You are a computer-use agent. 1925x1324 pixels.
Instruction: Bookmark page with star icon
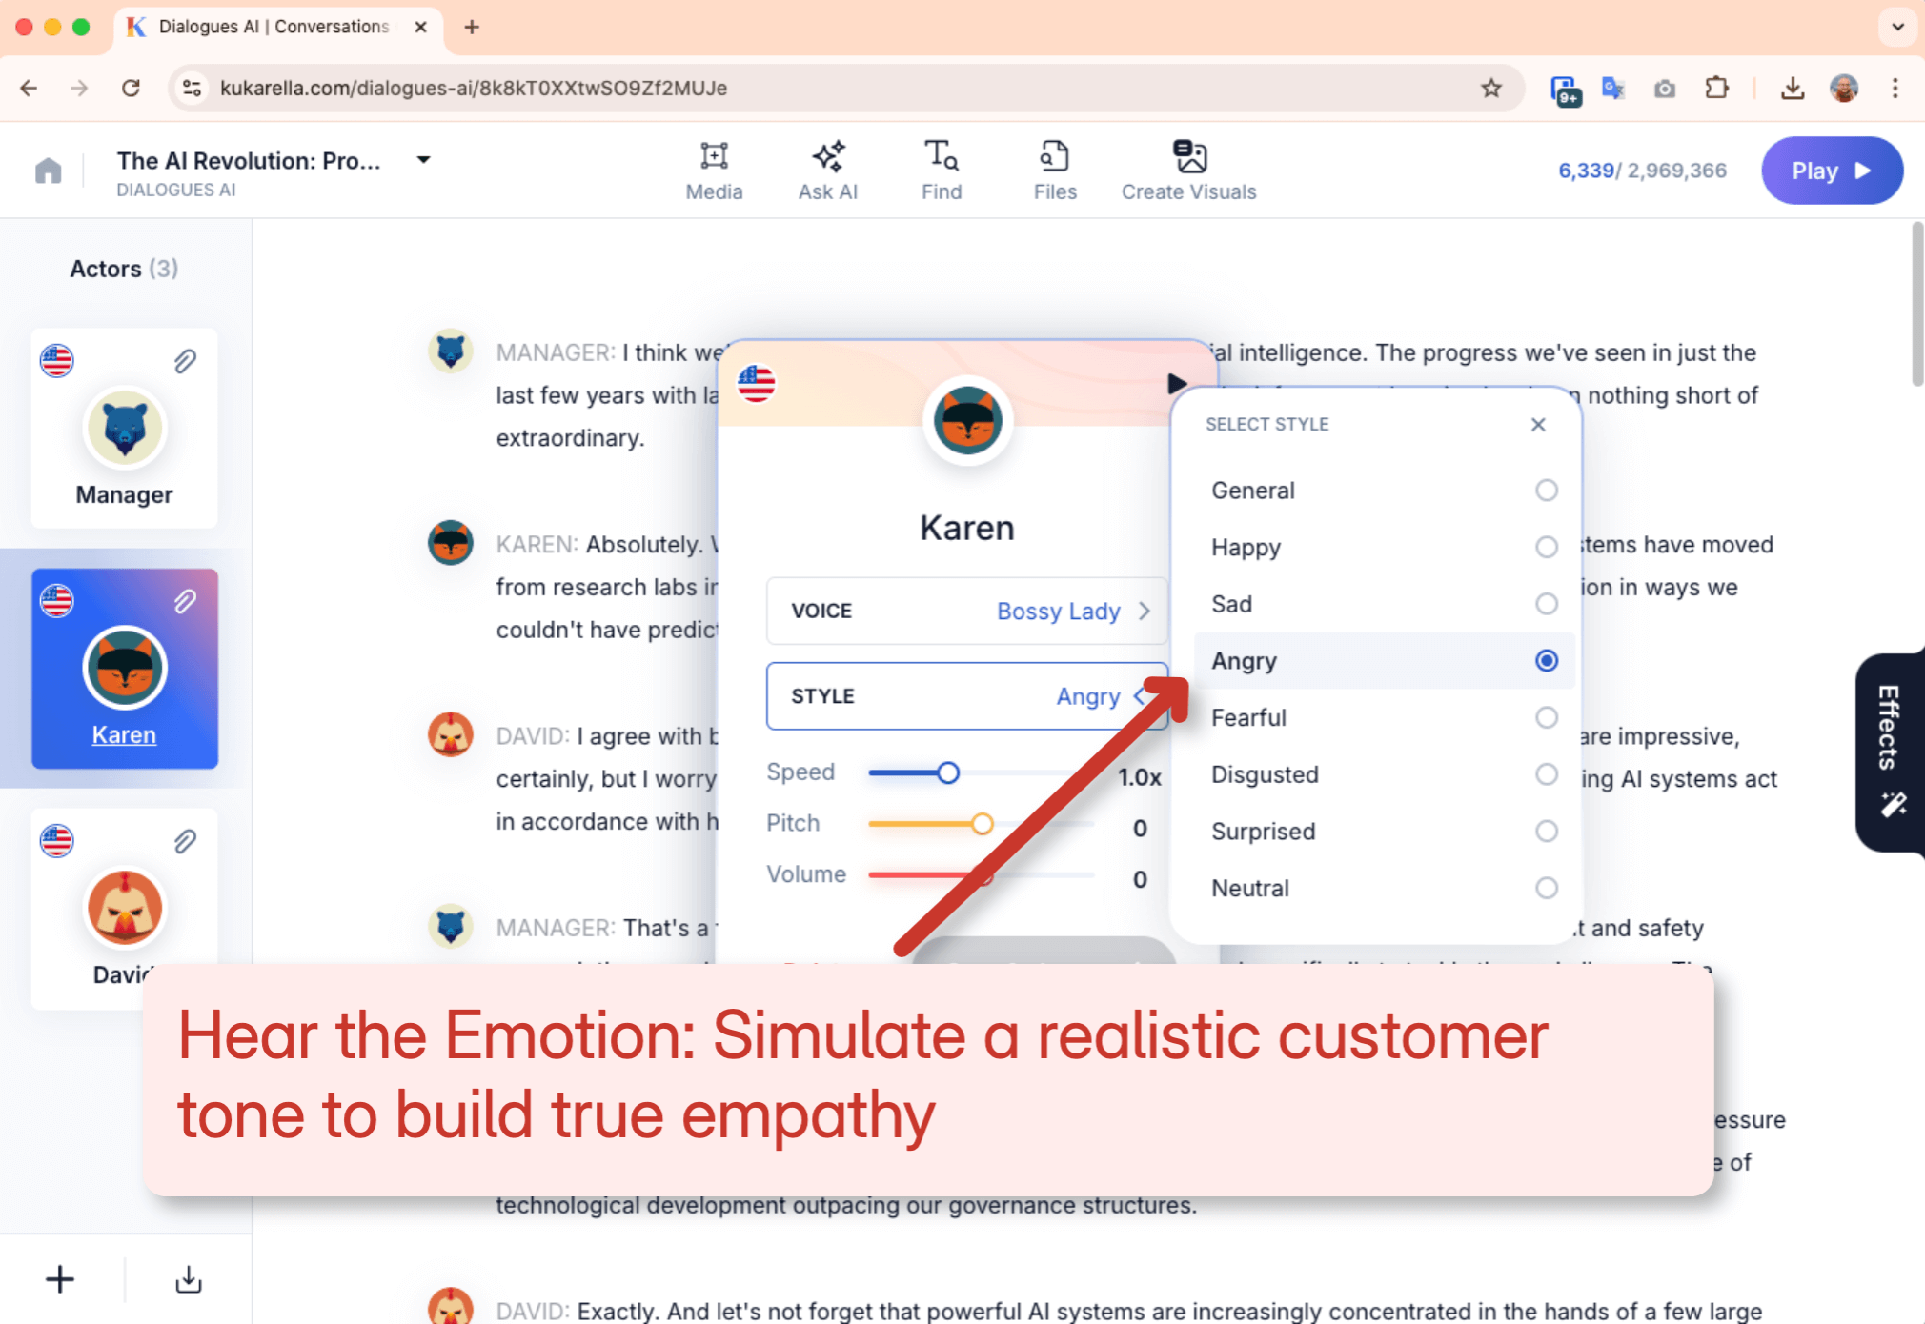1491,89
